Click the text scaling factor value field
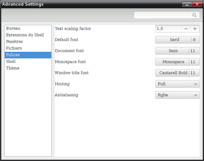The height and width of the screenshot is (161, 204). pos(168,29)
